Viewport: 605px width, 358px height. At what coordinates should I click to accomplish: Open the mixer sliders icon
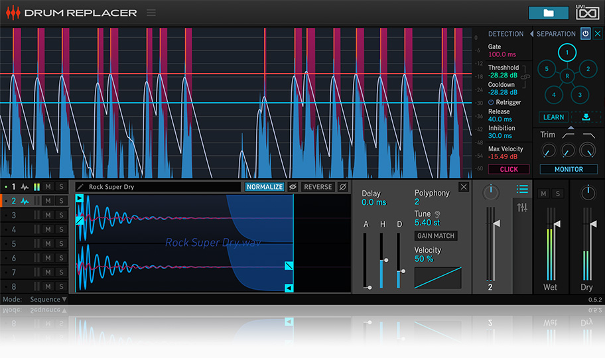(522, 208)
